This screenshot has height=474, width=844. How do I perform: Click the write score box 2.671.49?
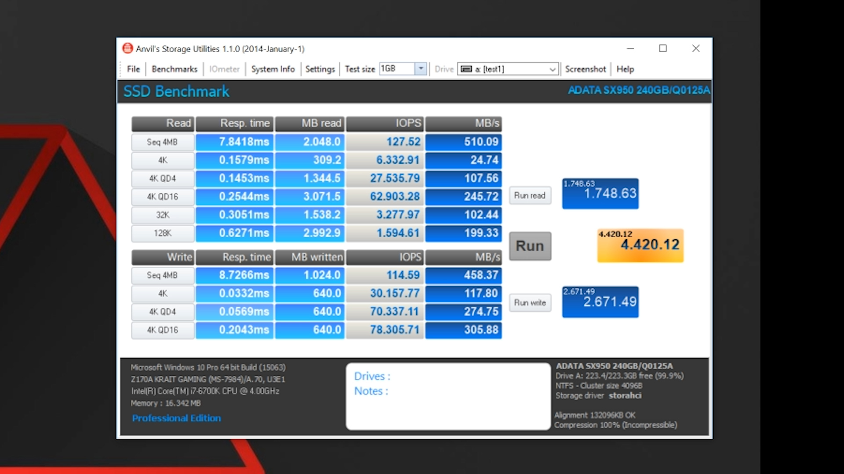click(600, 302)
